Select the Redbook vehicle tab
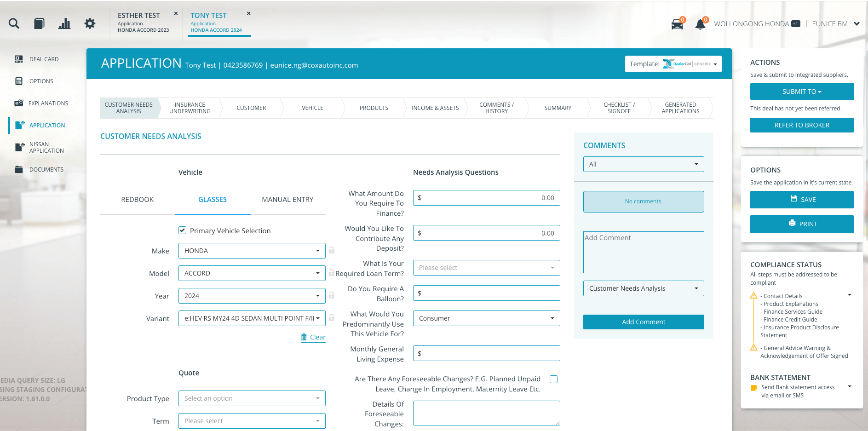This screenshot has height=431, width=868. (x=138, y=200)
